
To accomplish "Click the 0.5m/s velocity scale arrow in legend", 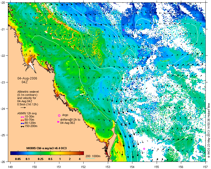I will point(23,107).
